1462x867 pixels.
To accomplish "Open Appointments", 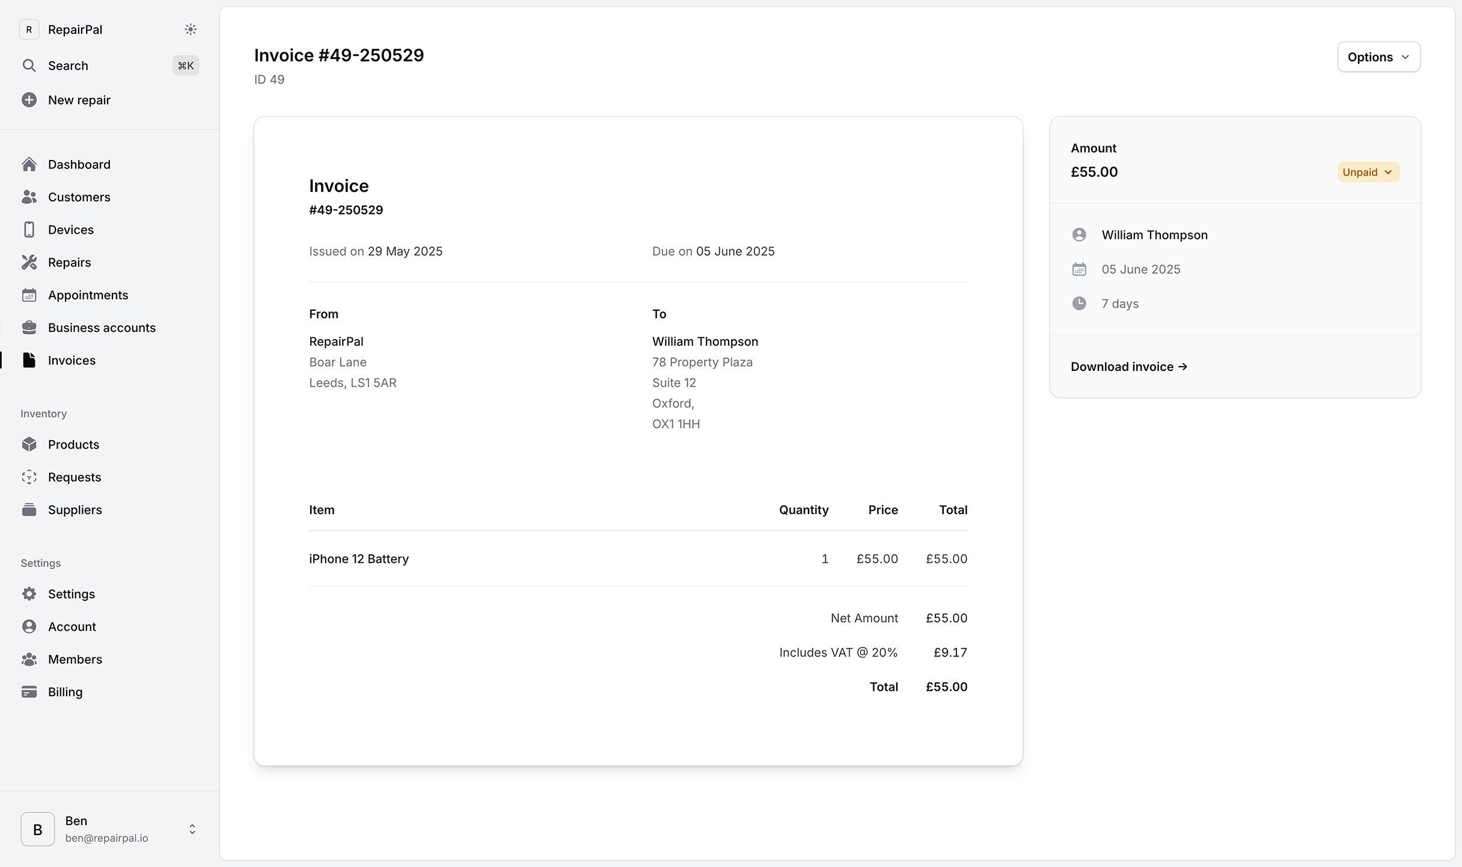I will [x=88, y=295].
